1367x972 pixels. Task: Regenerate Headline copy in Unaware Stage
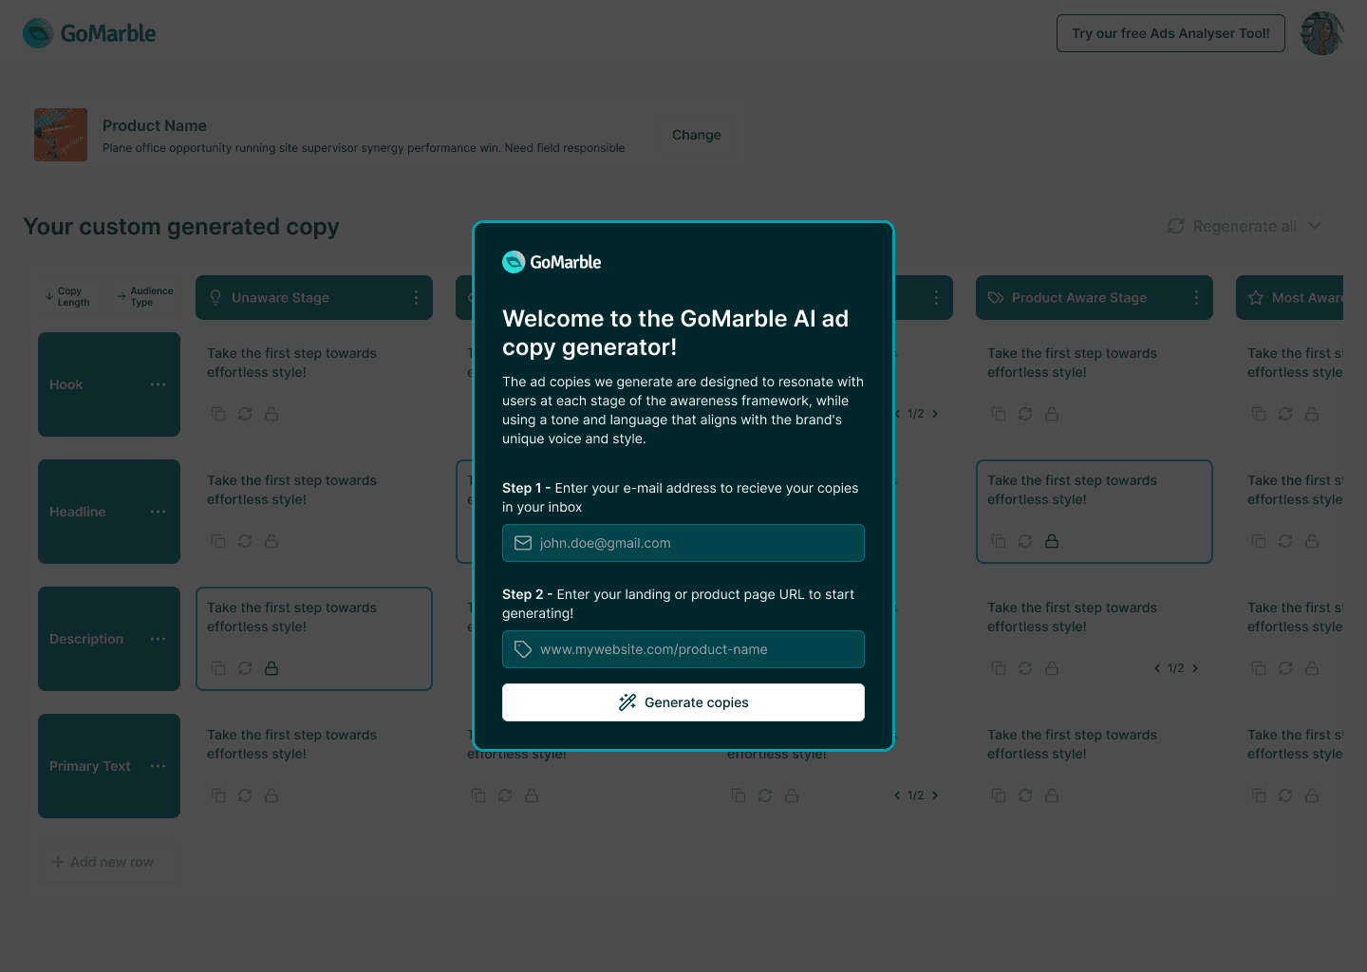pyautogui.click(x=245, y=541)
